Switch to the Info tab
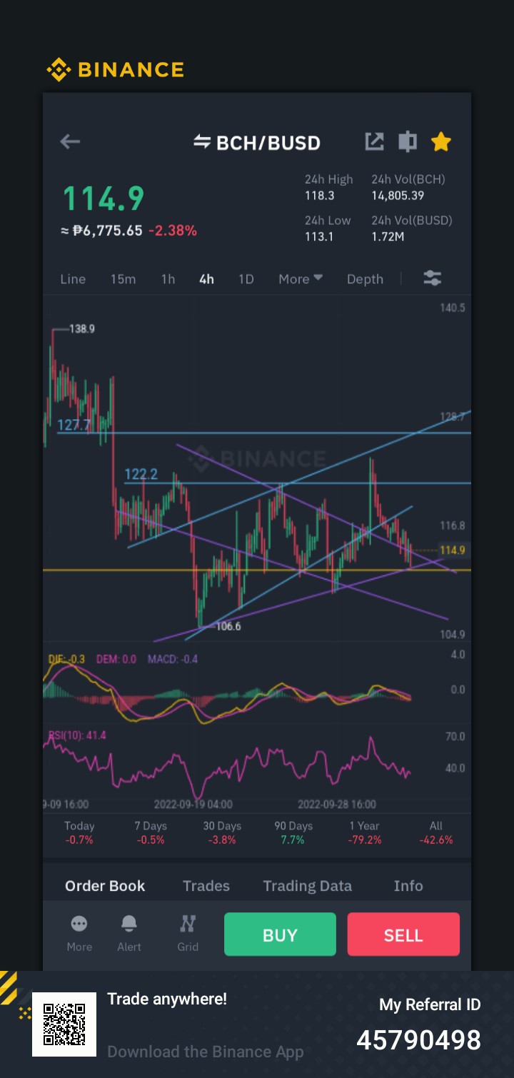514x1078 pixels. [408, 886]
